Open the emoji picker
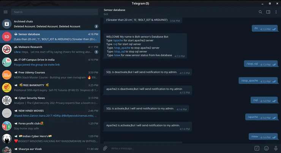 [x=266, y=148]
